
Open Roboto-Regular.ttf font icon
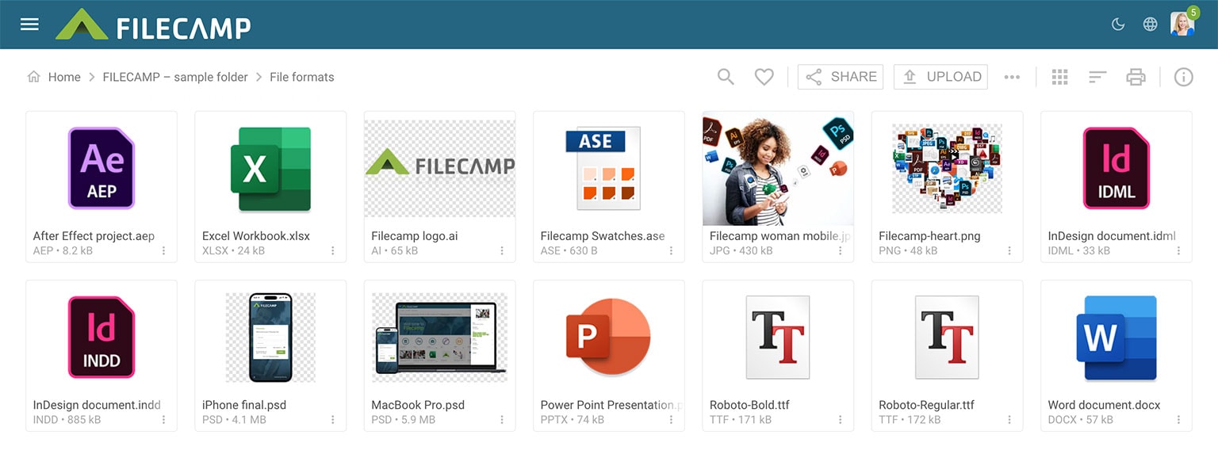[947, 337]
